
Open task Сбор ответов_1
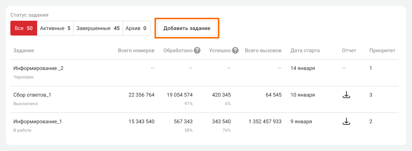[32, 95]
